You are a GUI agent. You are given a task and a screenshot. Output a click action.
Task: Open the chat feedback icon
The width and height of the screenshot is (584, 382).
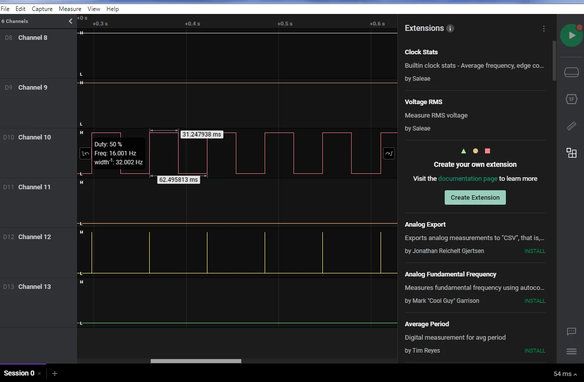572,331
